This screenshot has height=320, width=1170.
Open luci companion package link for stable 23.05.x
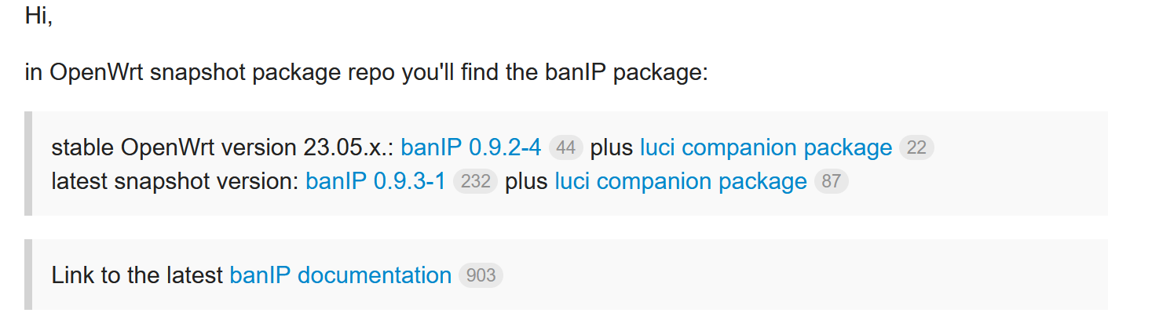tap(766, 147)
